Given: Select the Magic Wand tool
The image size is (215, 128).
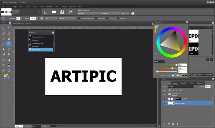Looking at the screenshot, I should point(4,33).
